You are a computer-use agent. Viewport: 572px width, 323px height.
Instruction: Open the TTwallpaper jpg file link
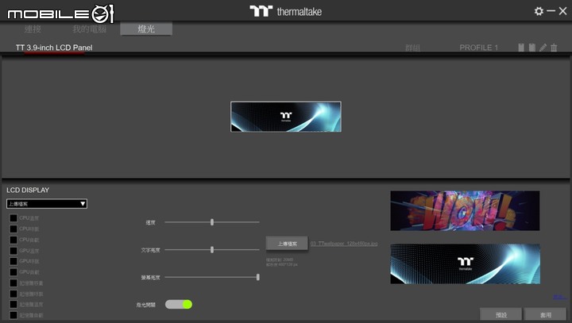click(344, 244)
